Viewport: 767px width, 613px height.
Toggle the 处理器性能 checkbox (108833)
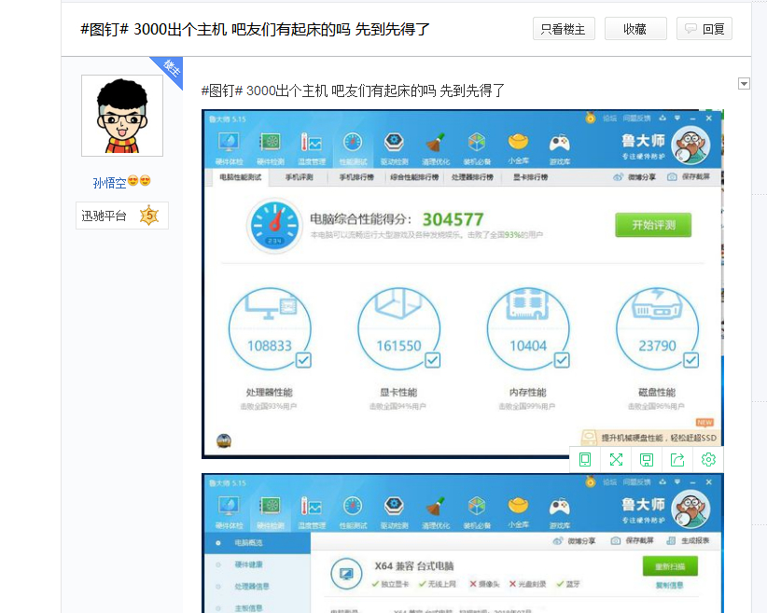click(304, 360)
